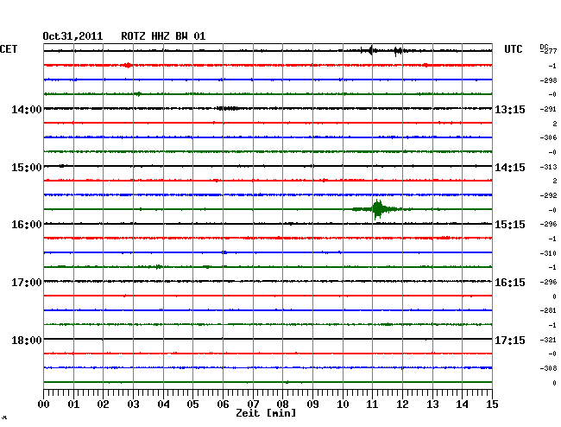Click the black burst on the 14:00 trace
The image size is (561, 427).
tap(227, 108)
